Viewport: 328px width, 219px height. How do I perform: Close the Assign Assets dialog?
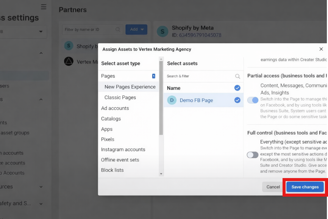pos(321,49)
